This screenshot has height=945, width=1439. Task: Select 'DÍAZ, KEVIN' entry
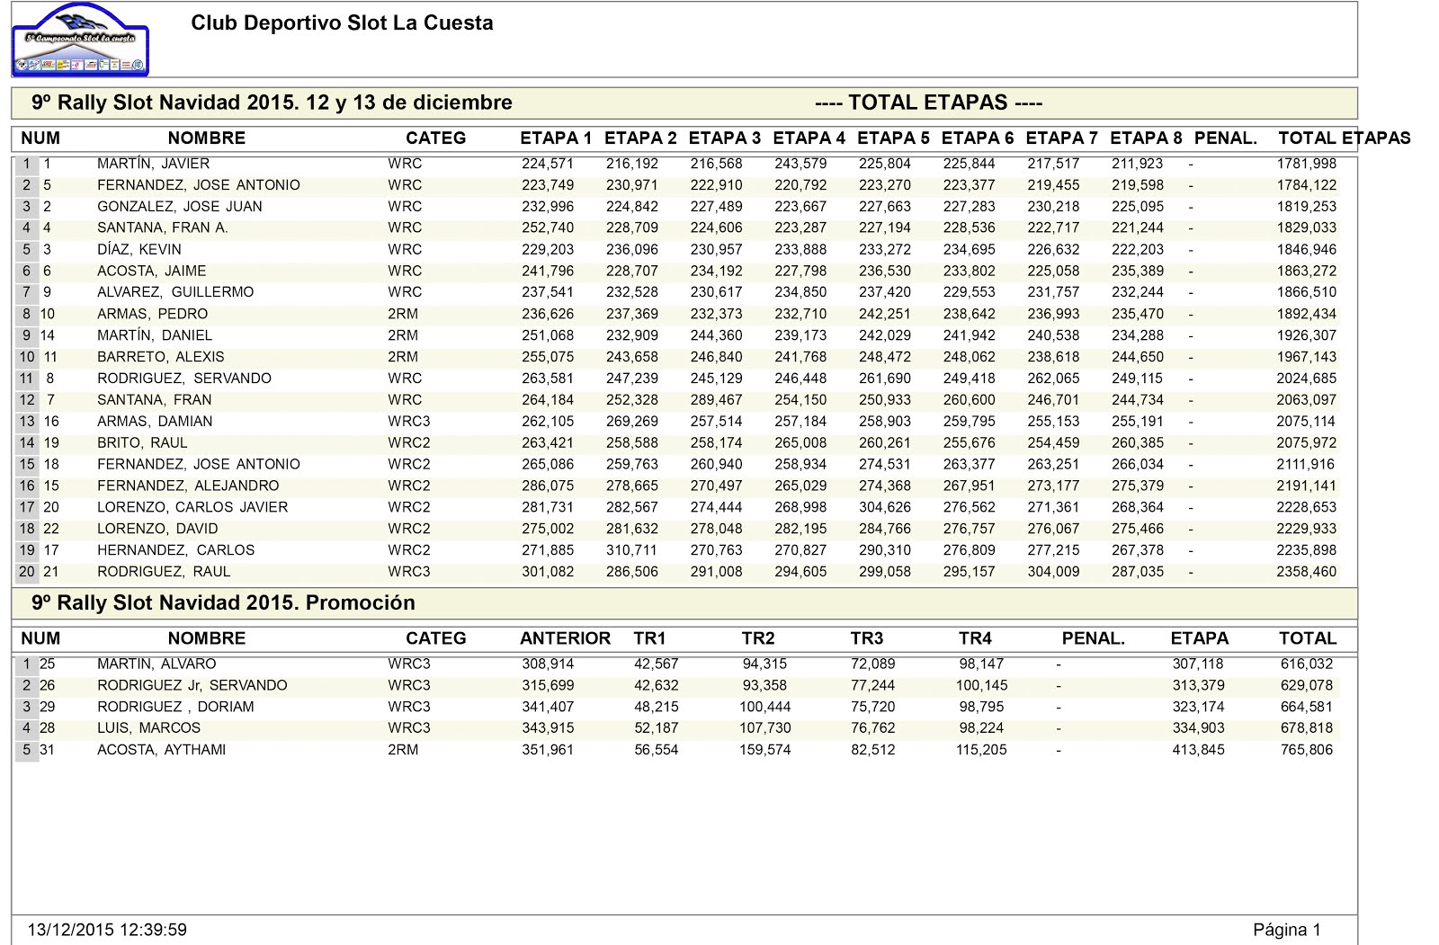139,250
